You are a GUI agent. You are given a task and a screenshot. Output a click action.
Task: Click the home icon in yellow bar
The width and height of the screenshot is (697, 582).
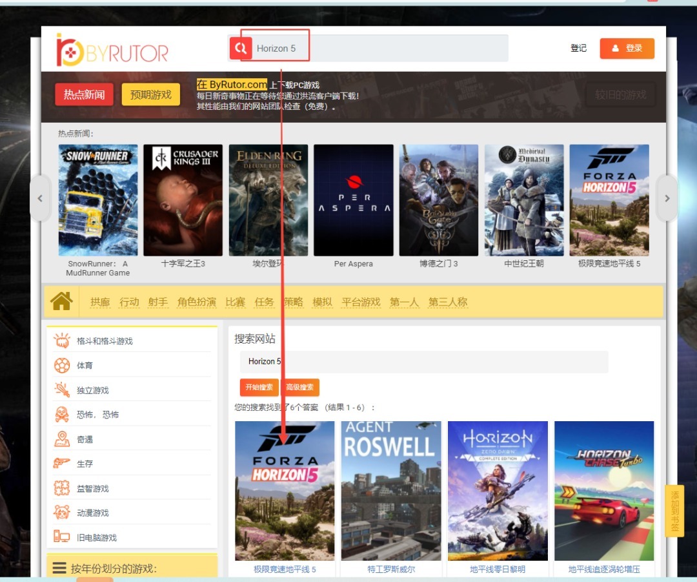(61, 302)
